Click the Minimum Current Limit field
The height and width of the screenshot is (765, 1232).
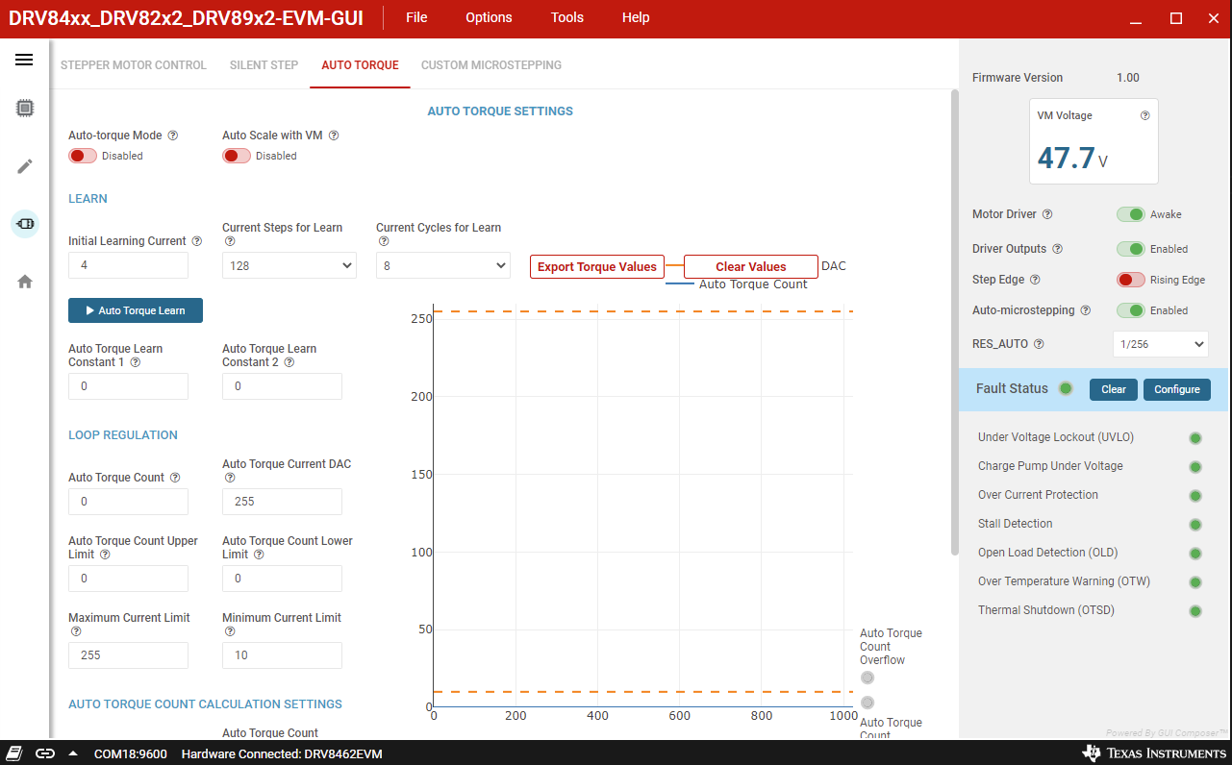tap(282, 655)
